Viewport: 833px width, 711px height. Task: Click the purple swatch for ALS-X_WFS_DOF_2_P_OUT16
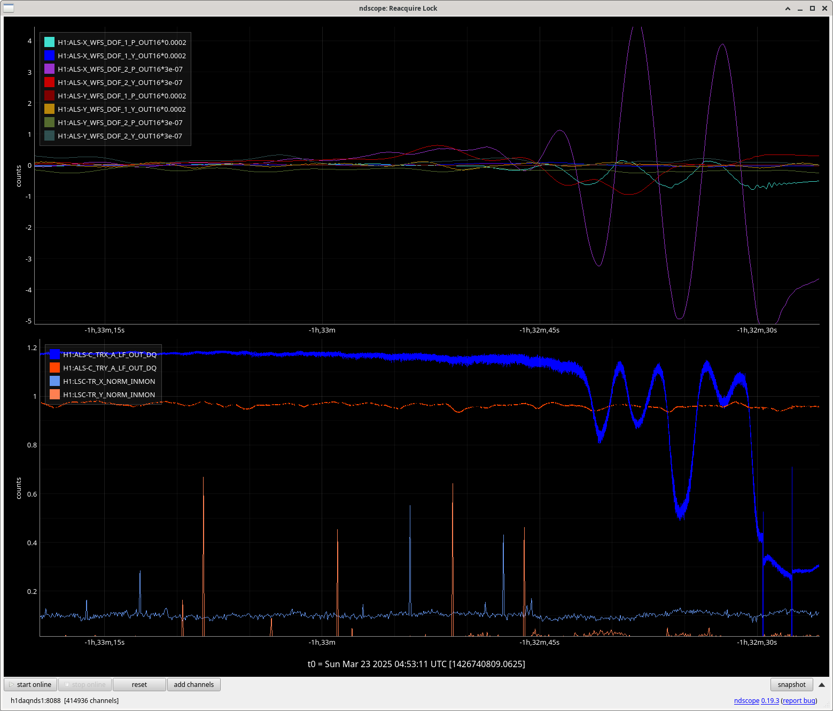click(x=49, y=69)
